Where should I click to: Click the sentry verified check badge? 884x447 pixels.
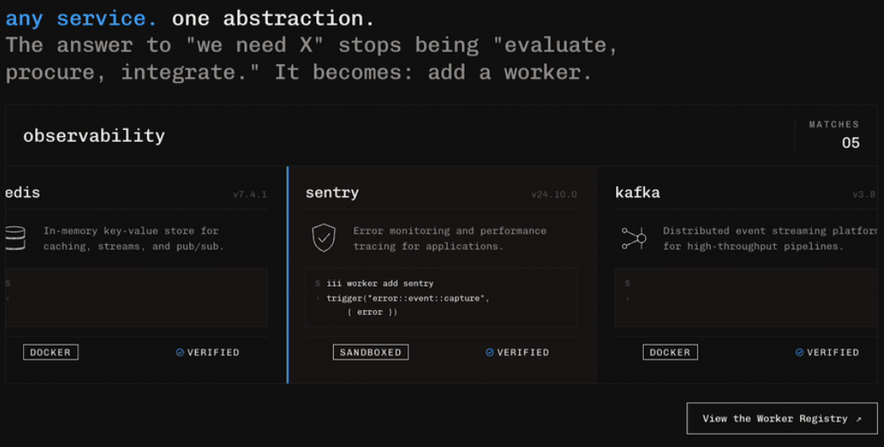click(489, 352)
